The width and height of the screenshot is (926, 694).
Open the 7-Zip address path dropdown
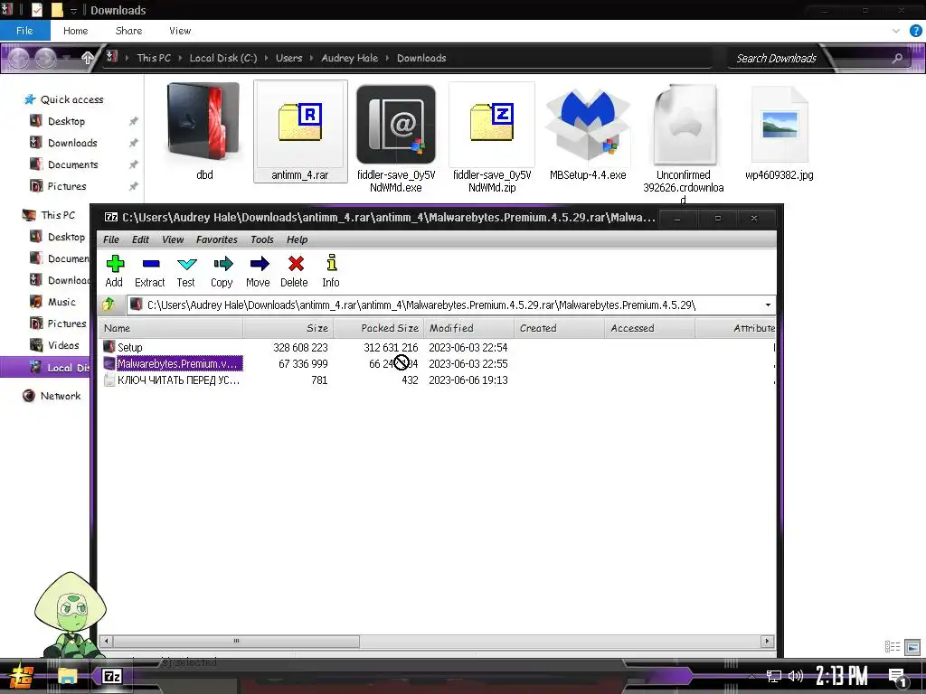pos(768,305)
